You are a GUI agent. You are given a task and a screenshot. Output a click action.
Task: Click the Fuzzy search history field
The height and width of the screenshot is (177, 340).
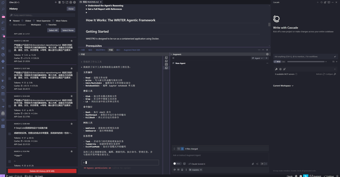point(42,15)
